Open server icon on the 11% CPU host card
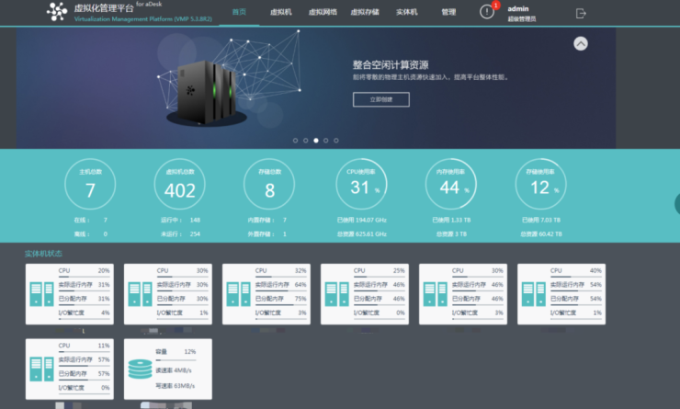The height and width of the screenshot is (409, 680). tap(41, 368)
